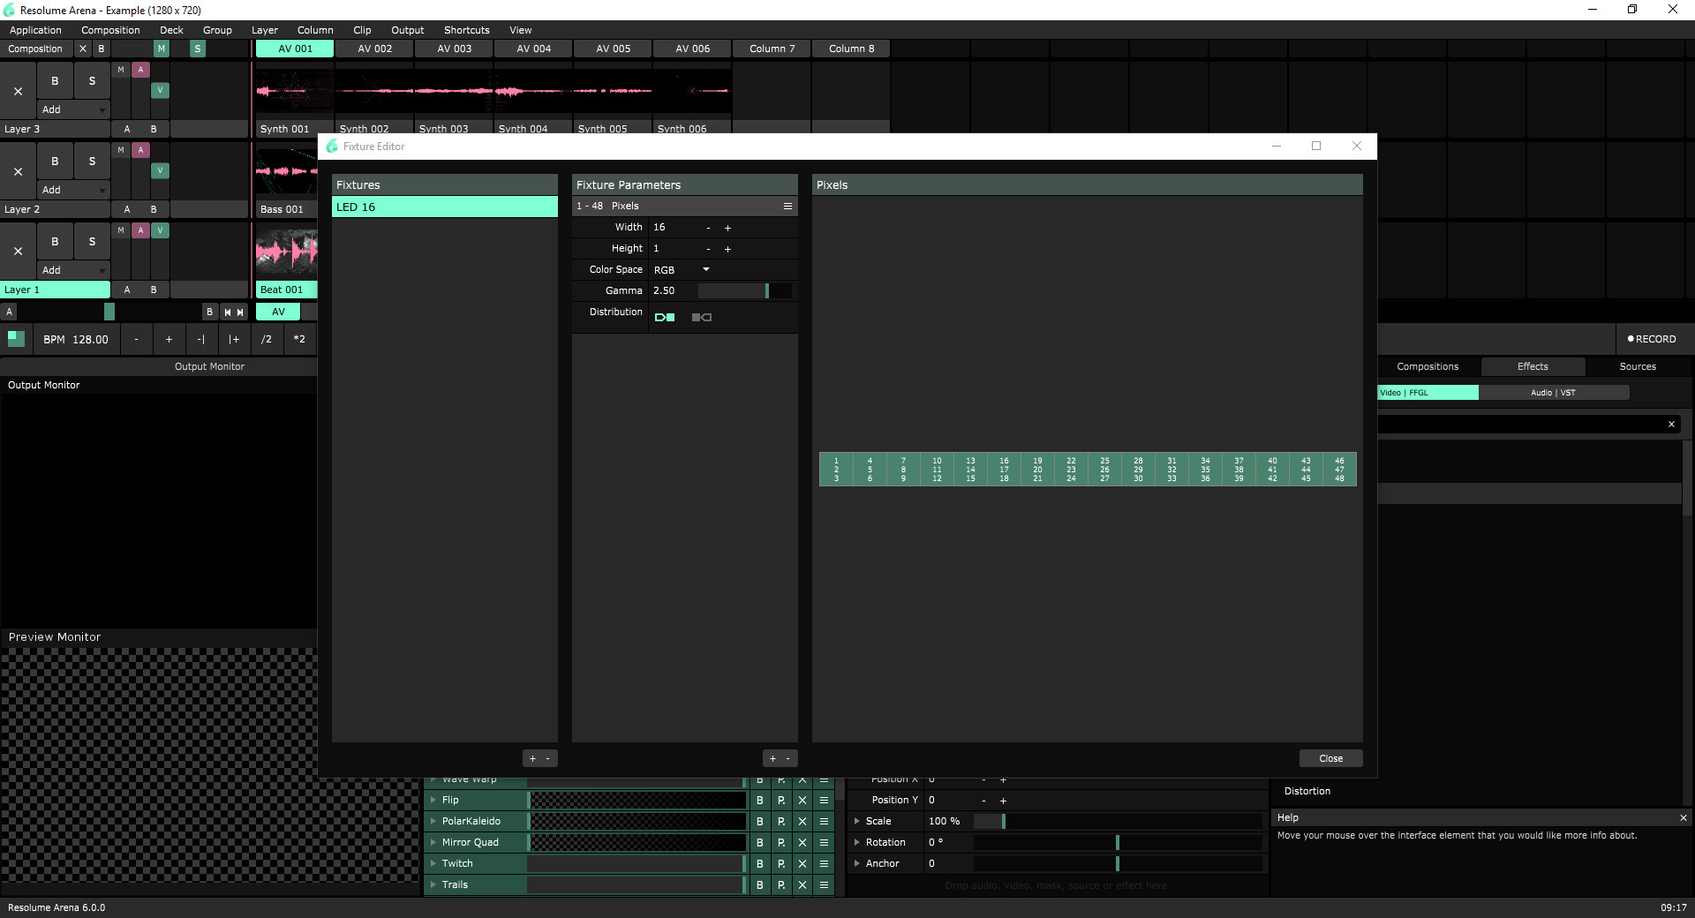Click the Close button in Fixture Editor

pos(1330,759)
